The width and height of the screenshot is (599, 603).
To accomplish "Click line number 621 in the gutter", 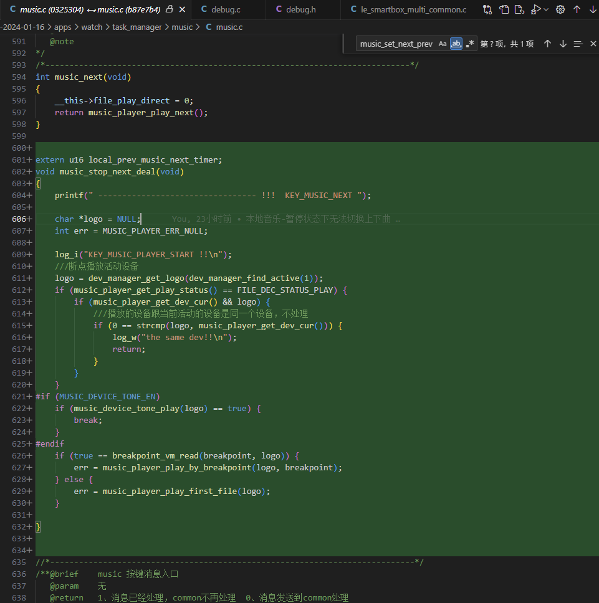I will point(19,397).
